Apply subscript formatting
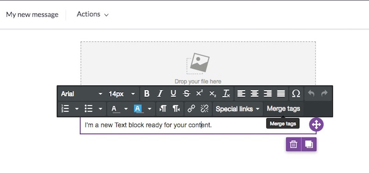Image resolution: width=369 pixels, height=173 pixels. 213,94
